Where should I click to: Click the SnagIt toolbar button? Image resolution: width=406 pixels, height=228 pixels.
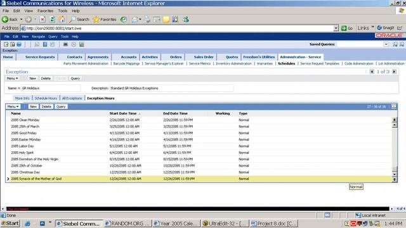click(386, 28)
